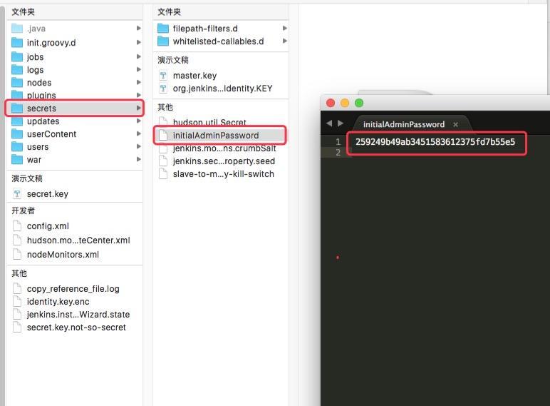Select the config.xml file icon
Screen dimensions: 550x406
17,225
